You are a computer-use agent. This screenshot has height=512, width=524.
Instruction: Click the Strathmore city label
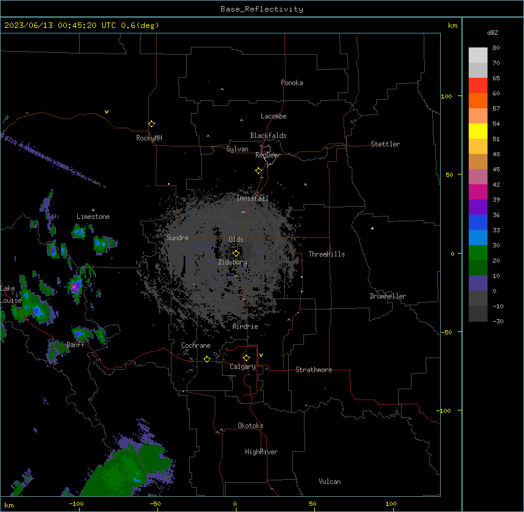click(x=314, y=370)
